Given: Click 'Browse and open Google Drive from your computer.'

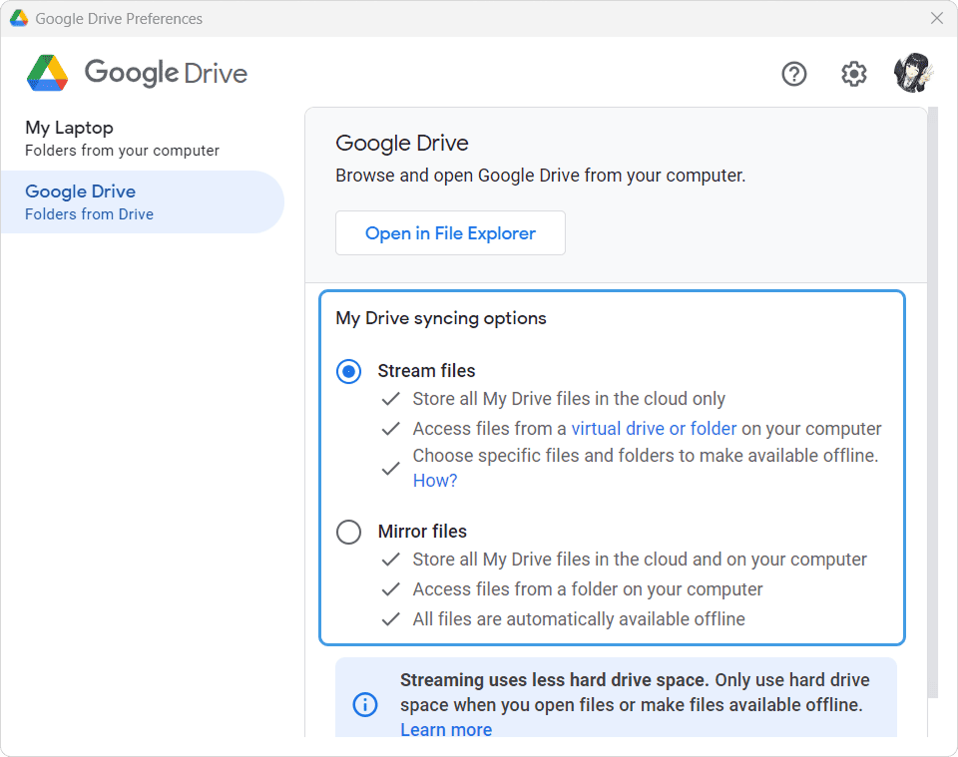Looking at the screenshot, I should [541, 176].
